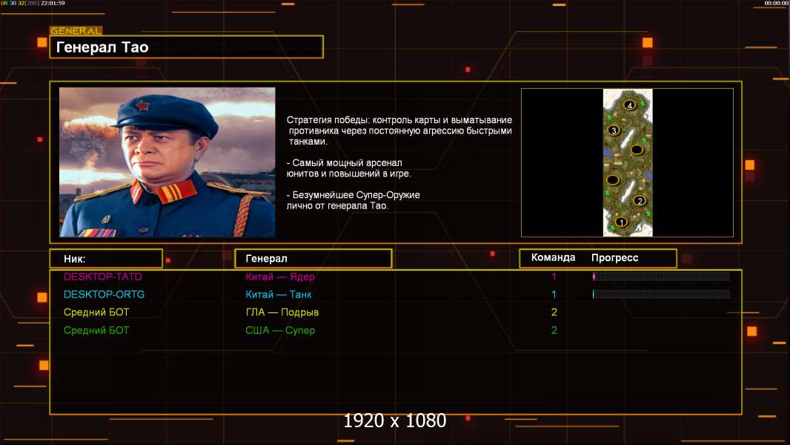Click the 'Самый мощный арсенал' bullet text
The image size is (790, 445).
[348, 168]
